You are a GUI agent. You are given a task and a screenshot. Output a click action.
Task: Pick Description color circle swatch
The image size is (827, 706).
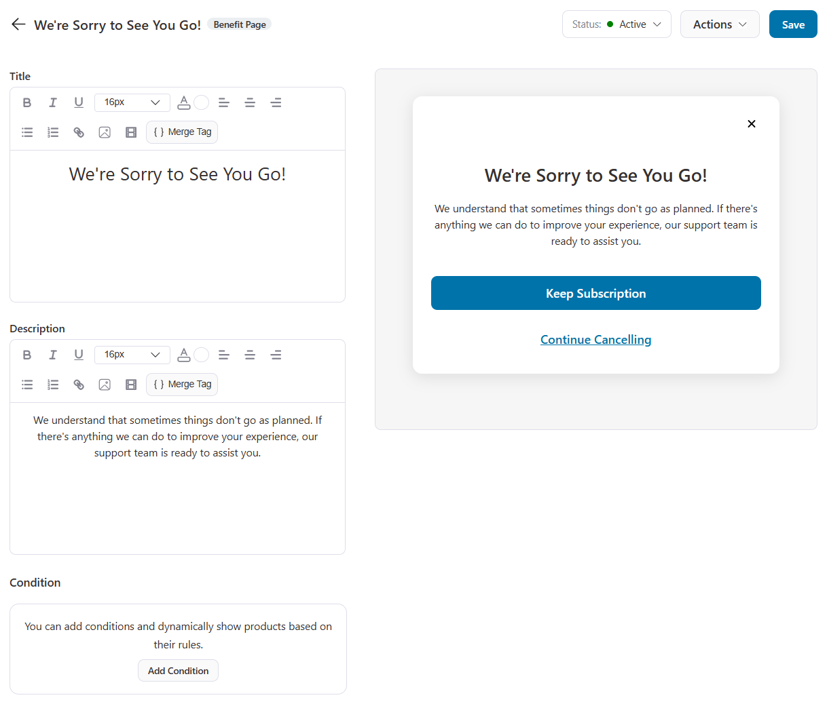[202, 355]
